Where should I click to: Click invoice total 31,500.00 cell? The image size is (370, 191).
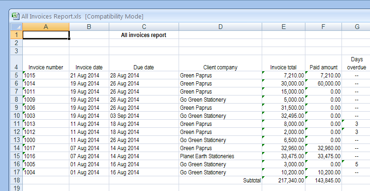[x=284, y=108]
